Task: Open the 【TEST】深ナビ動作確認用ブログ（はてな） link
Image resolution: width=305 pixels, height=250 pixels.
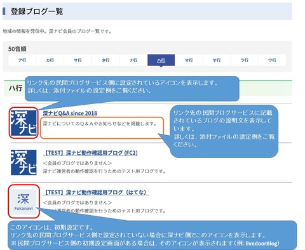Action: [96, 192]
